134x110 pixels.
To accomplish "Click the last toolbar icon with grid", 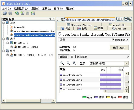I will [x=33, y=13].
